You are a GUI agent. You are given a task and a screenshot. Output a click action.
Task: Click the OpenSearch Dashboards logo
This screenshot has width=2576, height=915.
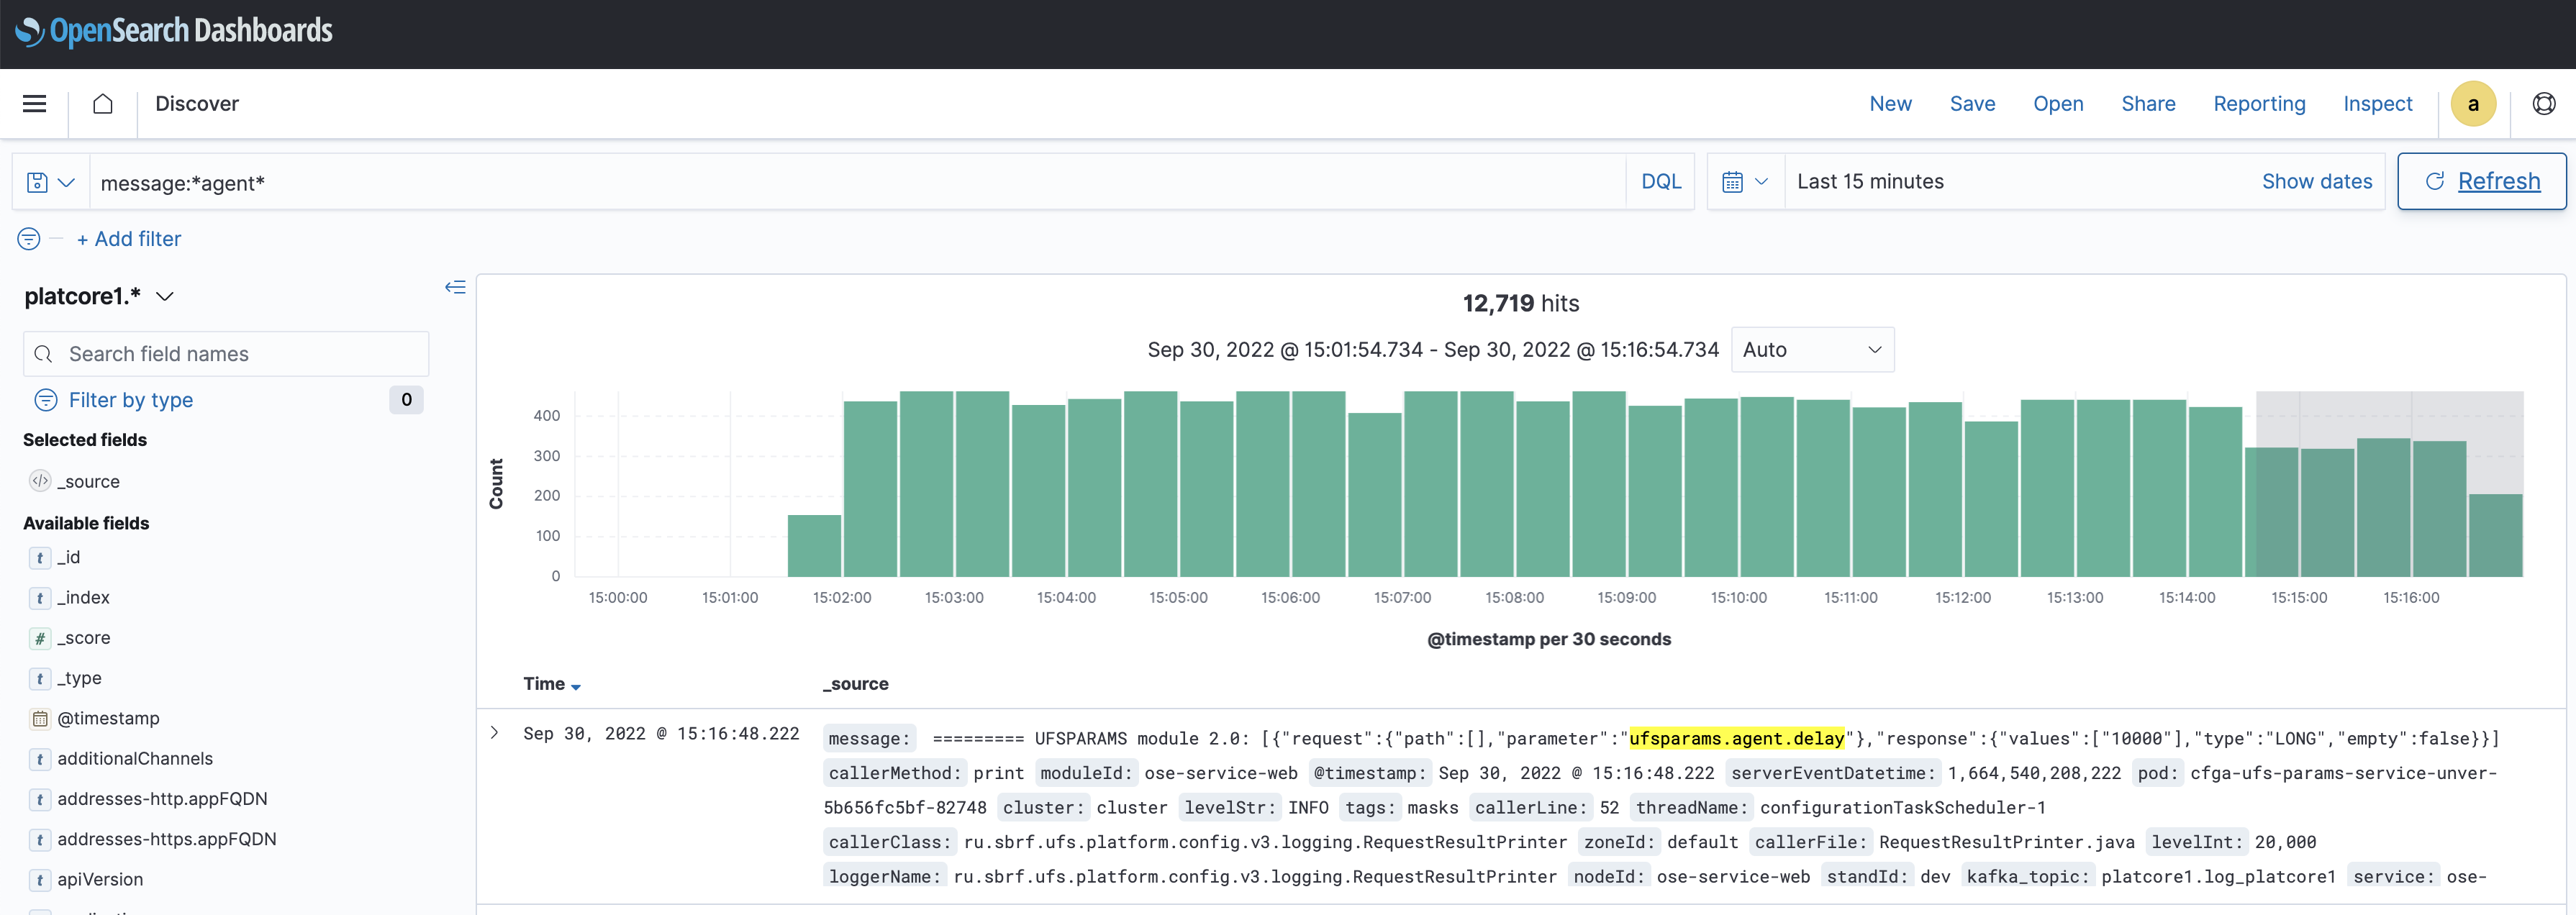click(174, 32)
